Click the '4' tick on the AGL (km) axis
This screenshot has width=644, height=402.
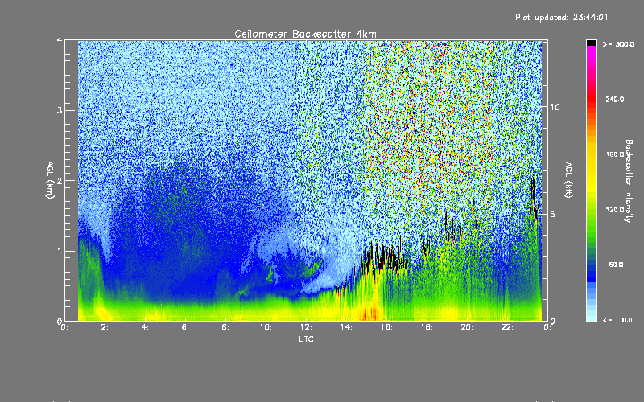pos(60,40)
